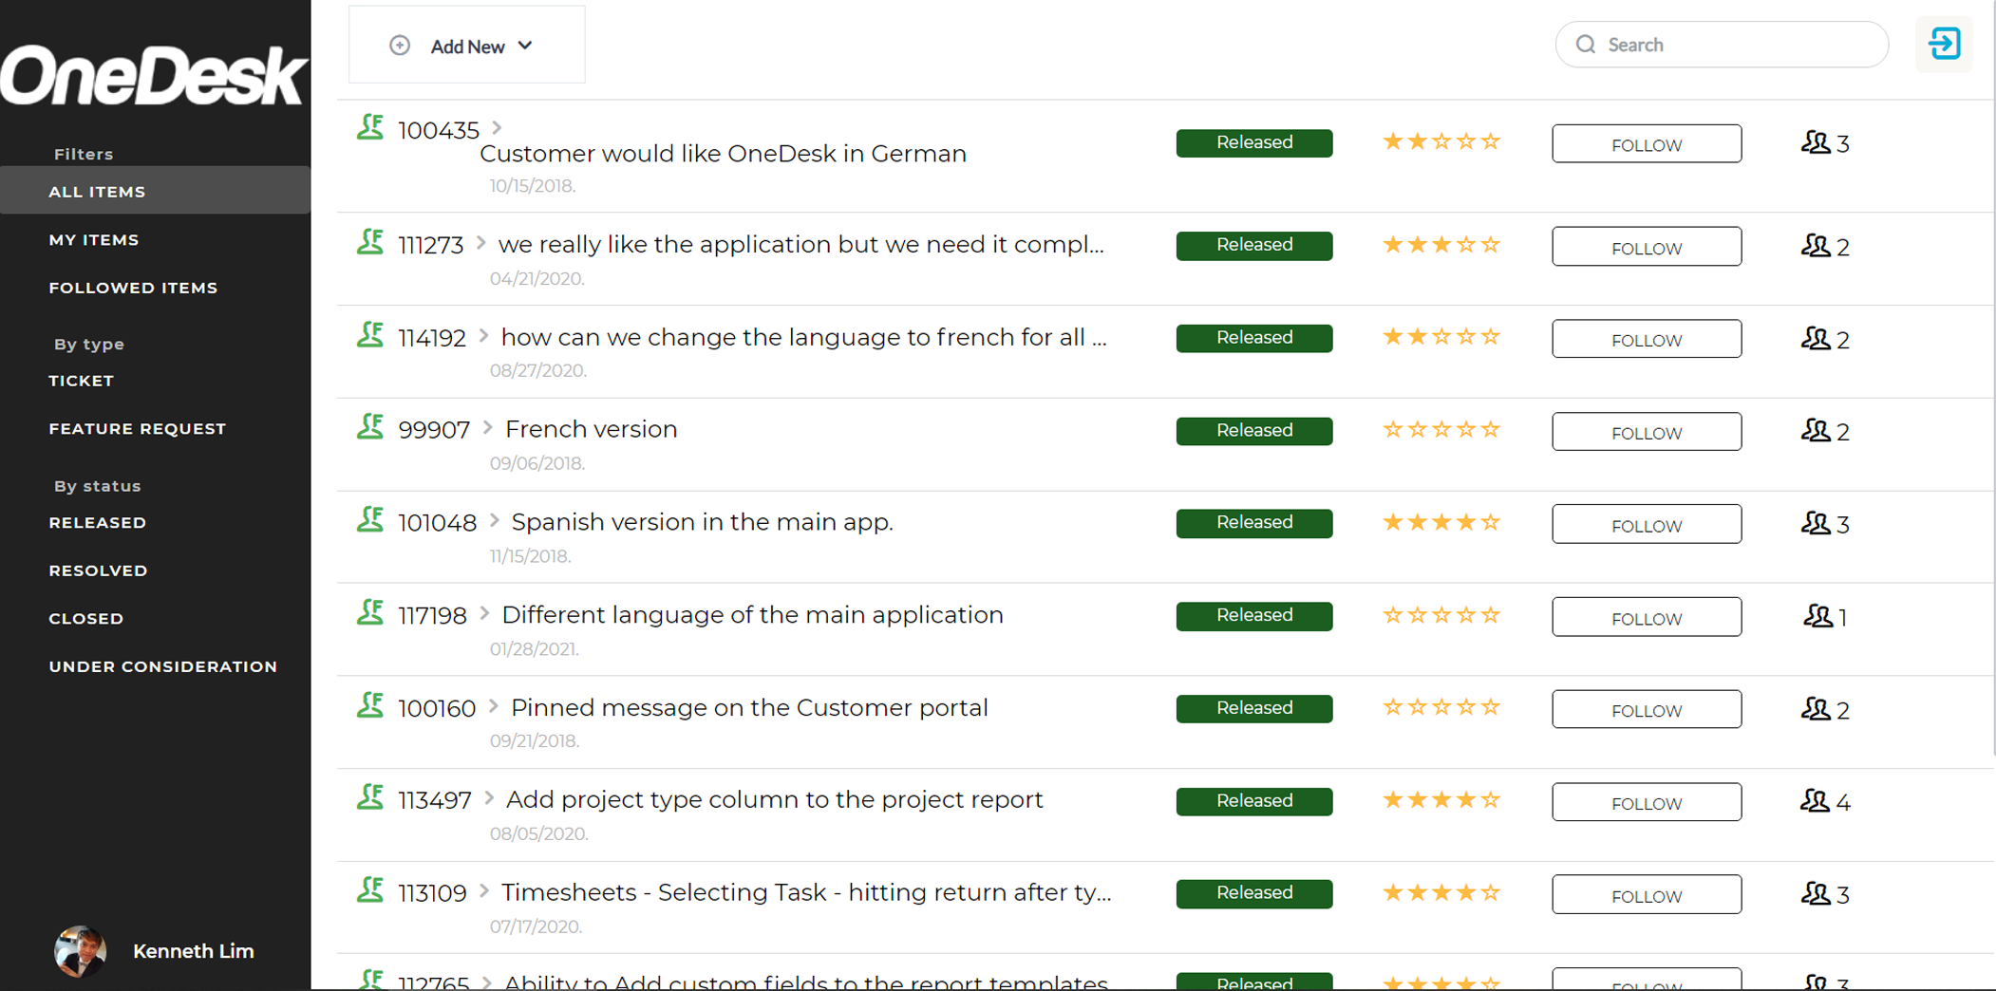Screen dimensions: 1996x991
Task: Follow item 117198 Different language
Action: 1647,617
